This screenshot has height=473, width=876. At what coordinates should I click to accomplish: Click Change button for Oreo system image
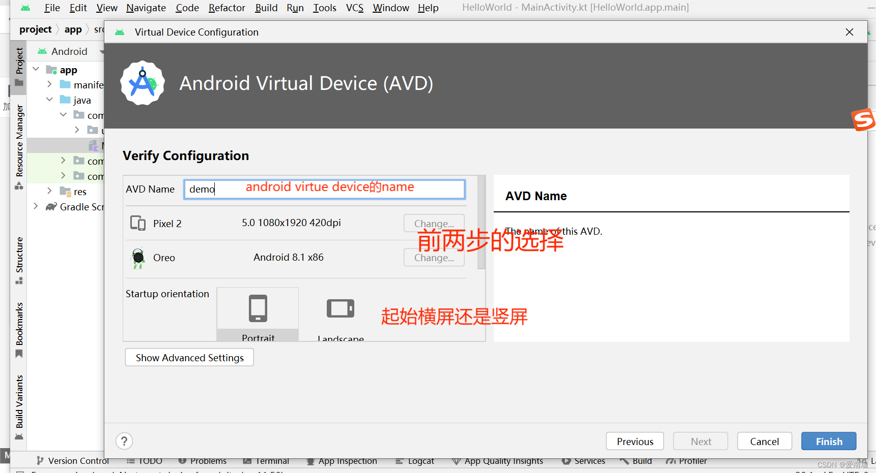[434, 258]
